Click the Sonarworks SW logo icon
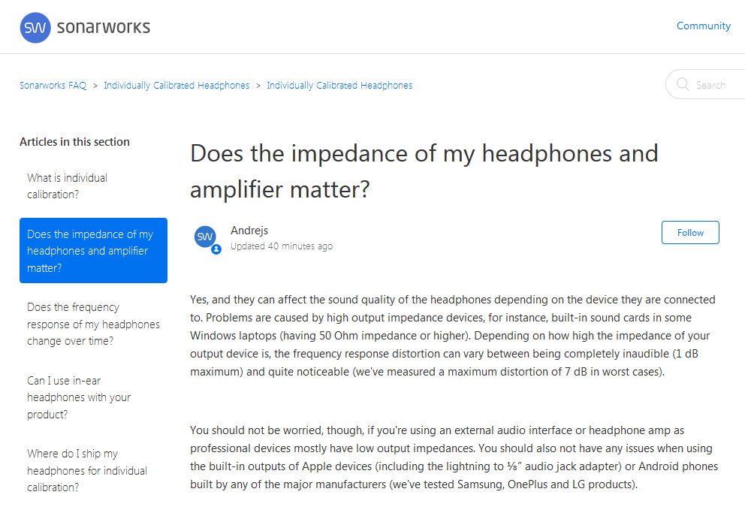The image size is (745, 516). click(35, 28)
